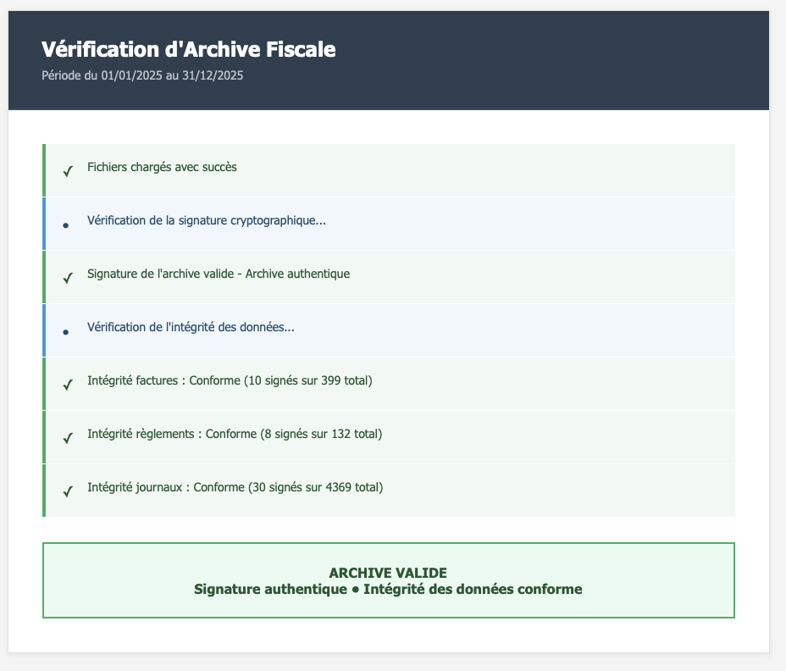Click Signature de l'archive valide message
The width and height of the screenshot is (786, 671).
218,274
